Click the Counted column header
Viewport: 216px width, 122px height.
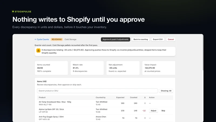coord(133,98)
